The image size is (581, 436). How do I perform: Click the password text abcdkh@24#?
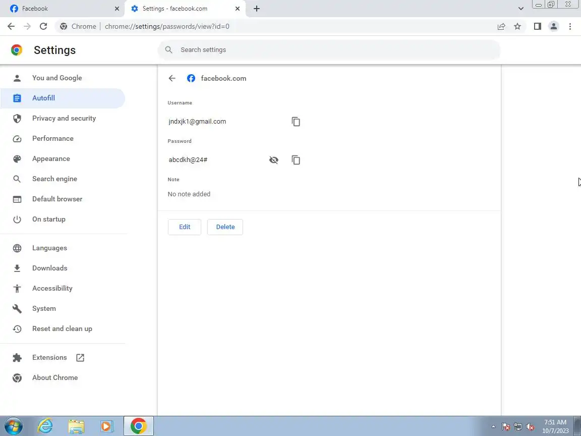[188, 160]
